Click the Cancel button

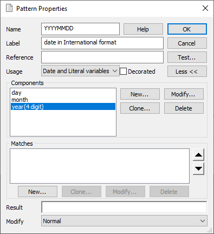187,43
